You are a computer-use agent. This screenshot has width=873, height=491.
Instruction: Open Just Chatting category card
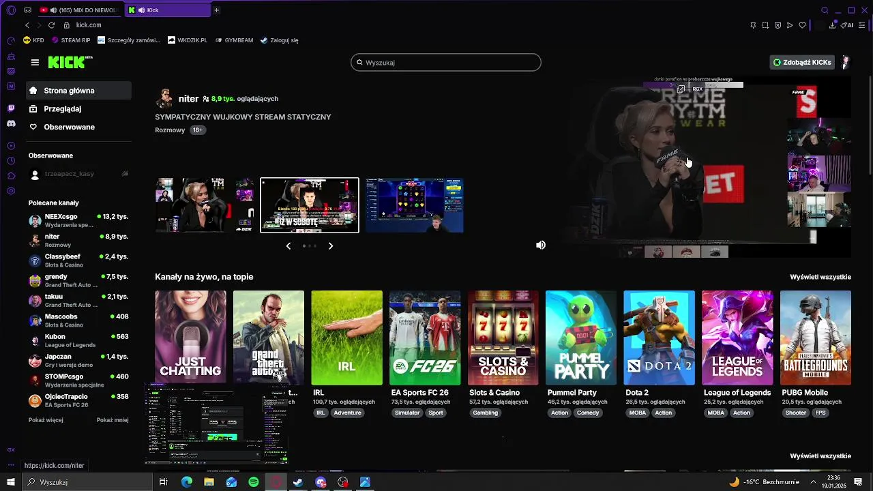190,338
